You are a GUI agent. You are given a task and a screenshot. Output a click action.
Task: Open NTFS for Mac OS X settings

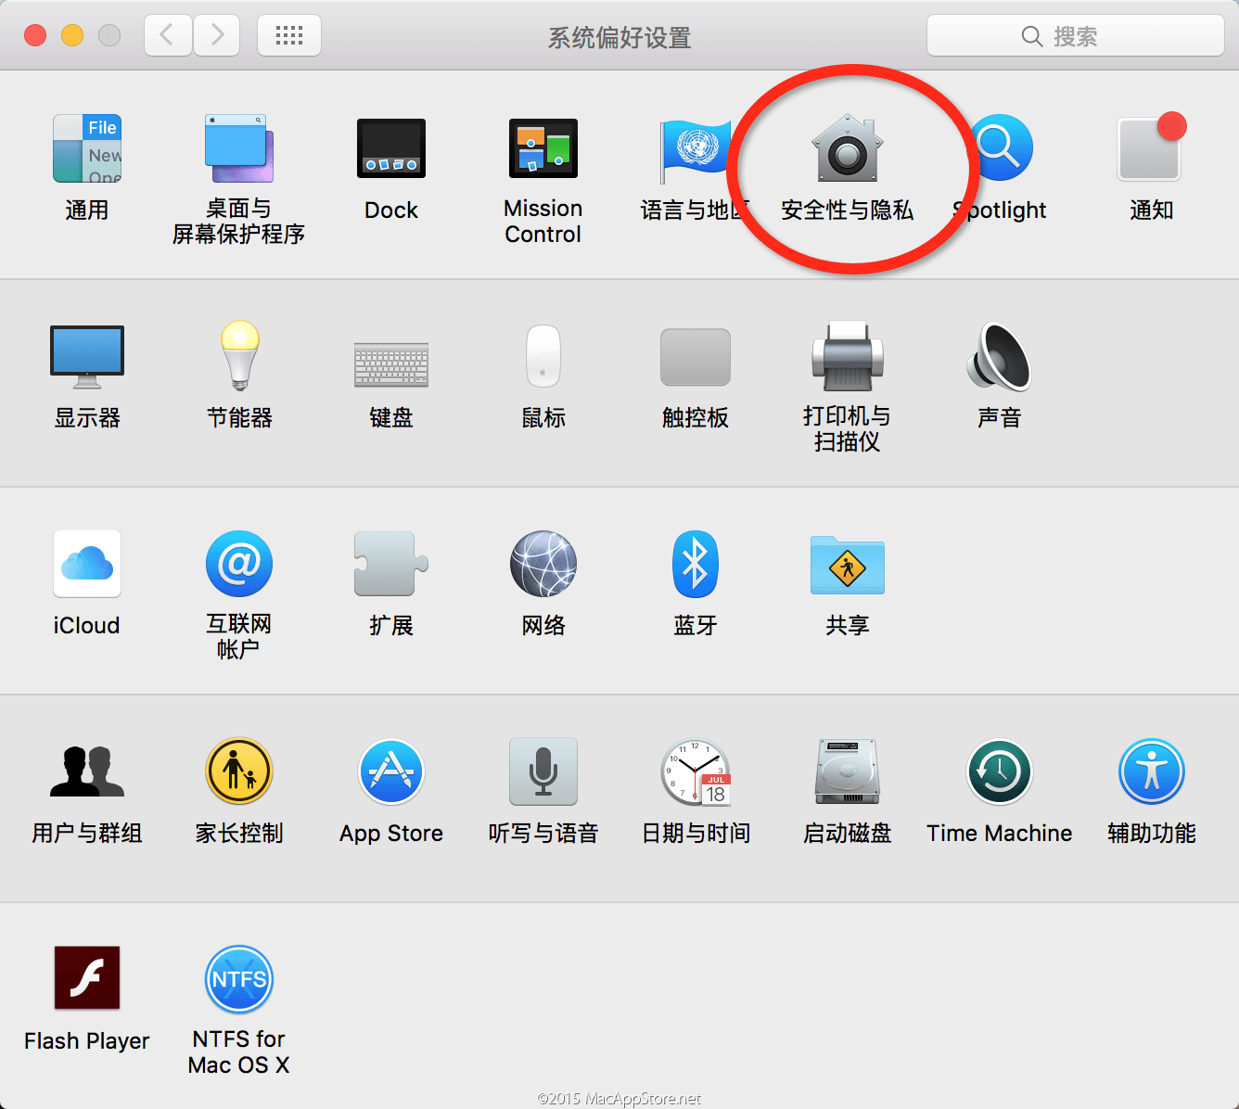tap(238, 978)
